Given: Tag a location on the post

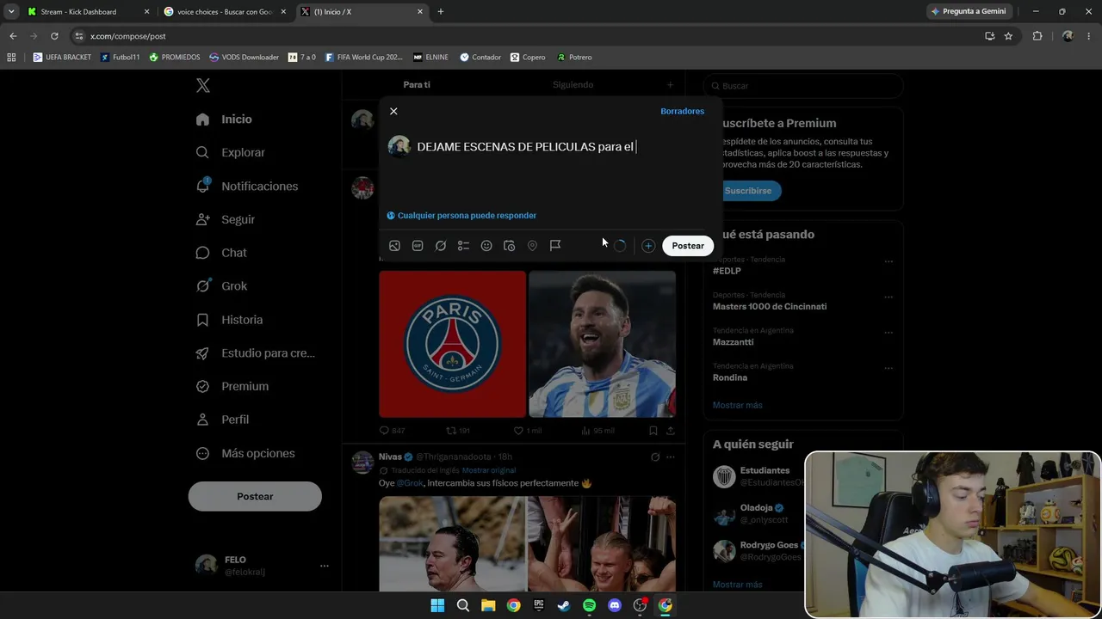Looking at the screenshot, I should 532,246.
